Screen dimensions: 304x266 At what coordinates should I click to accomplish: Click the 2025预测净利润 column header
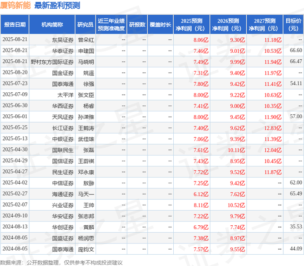tap(192, 25)
